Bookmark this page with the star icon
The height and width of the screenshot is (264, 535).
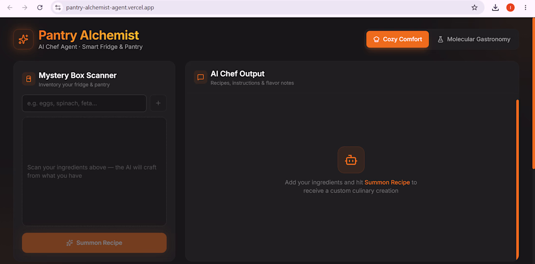pos(474,7)
